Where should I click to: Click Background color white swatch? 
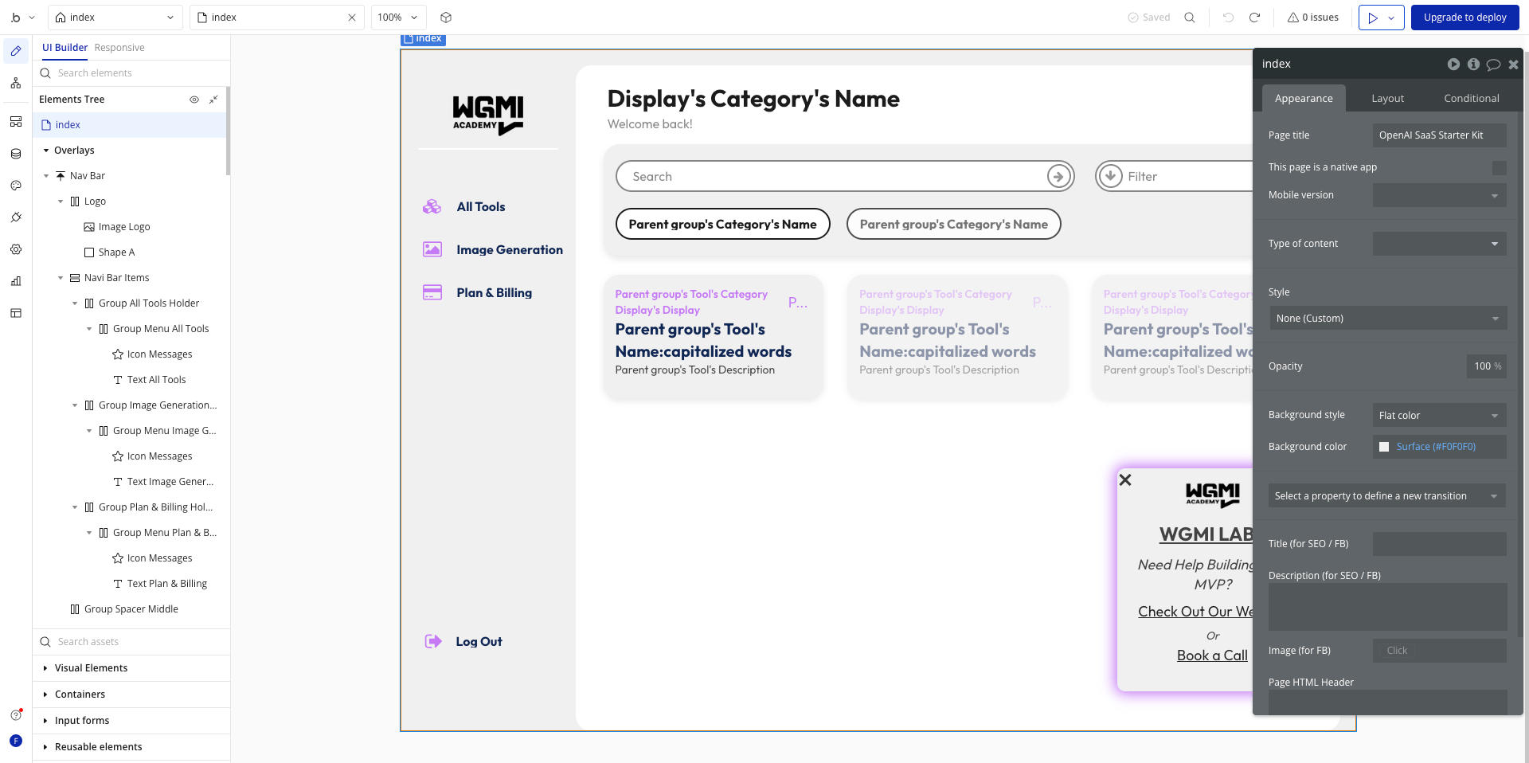click(1384, 447)
